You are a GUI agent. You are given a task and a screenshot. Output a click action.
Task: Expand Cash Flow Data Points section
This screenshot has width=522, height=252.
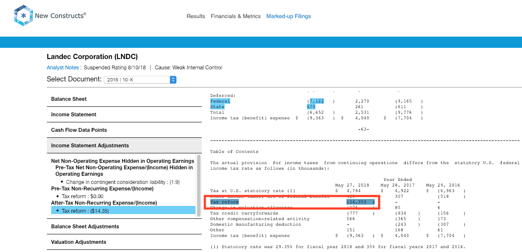click(x=124, y=130)
